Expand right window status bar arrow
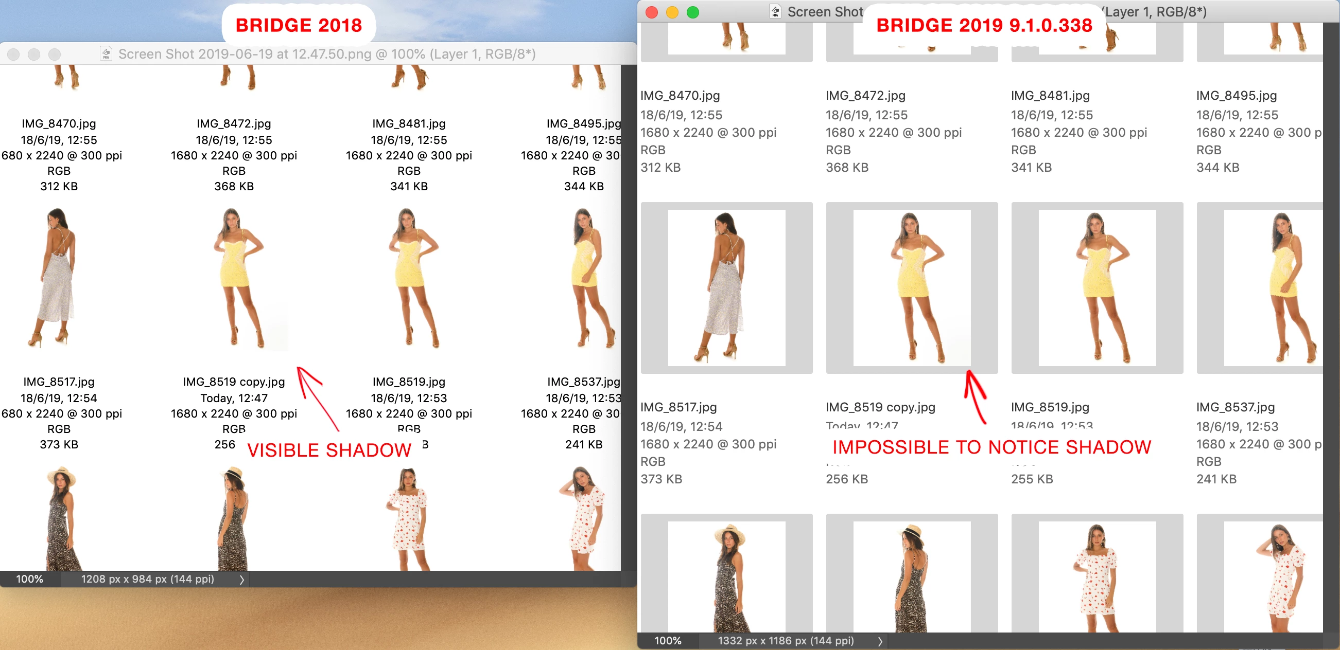The width and height of the screenshot is (1340, 650). pos(880,641)
